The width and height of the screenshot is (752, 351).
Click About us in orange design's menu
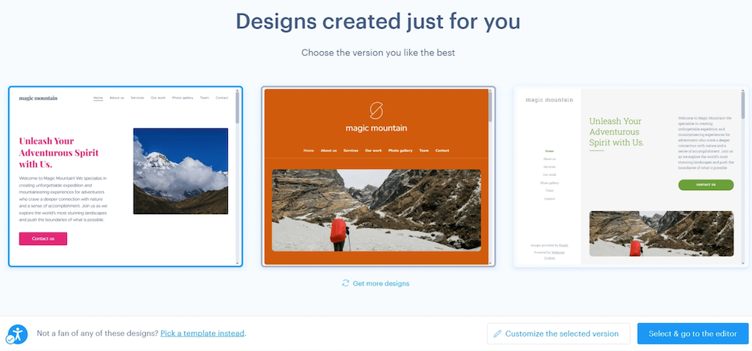[x=329, y=150]
